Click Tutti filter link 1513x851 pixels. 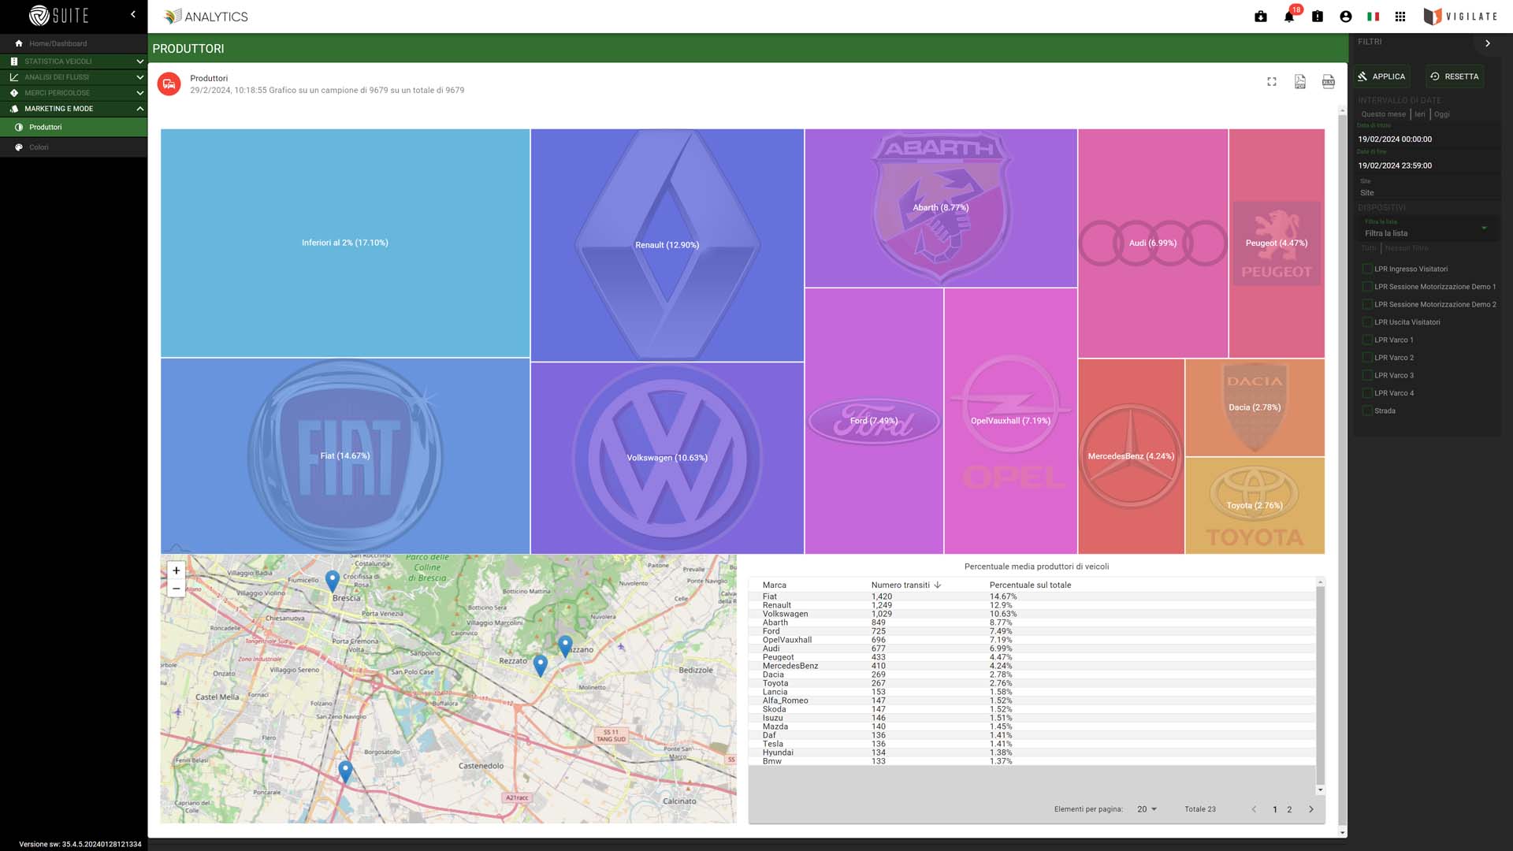pos(1369,248)
